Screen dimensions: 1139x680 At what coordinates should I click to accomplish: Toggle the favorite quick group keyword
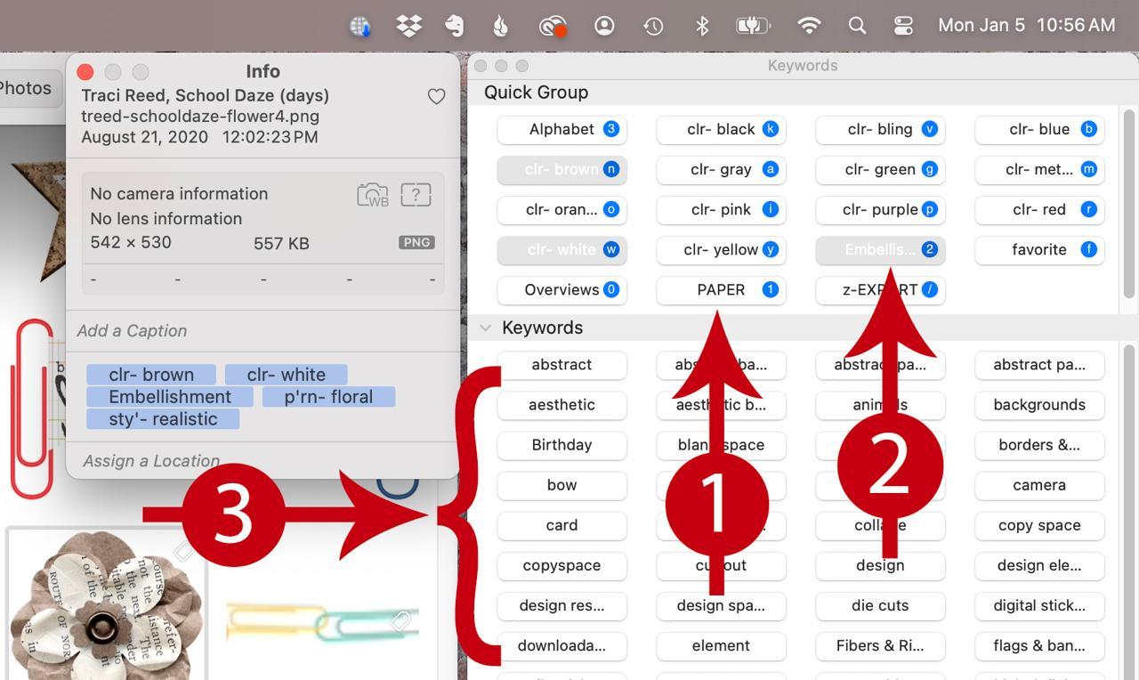[x=1038, y=249]
